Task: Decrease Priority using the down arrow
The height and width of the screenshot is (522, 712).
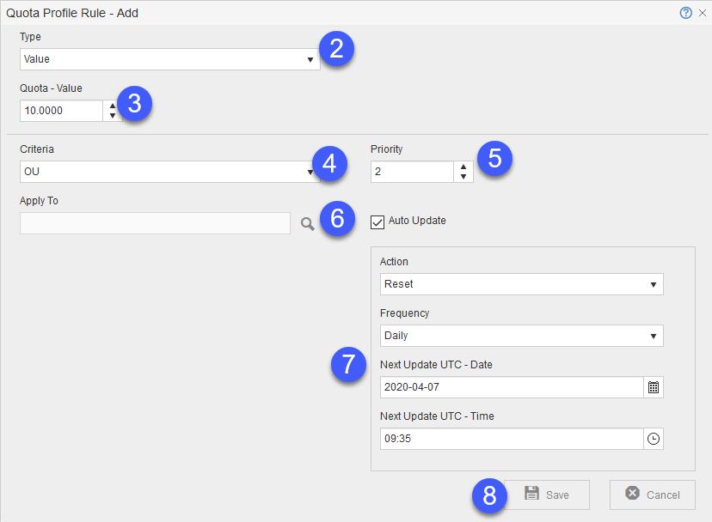Action: click(x=463, y=177)
